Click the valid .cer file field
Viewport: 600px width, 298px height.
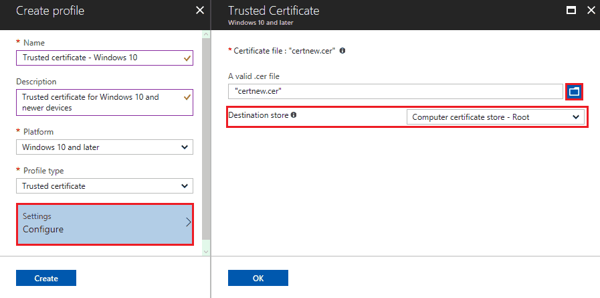coord(396,92)
